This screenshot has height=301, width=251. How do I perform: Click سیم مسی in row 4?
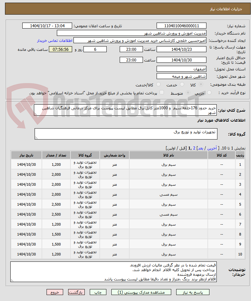tap(169, 194)
